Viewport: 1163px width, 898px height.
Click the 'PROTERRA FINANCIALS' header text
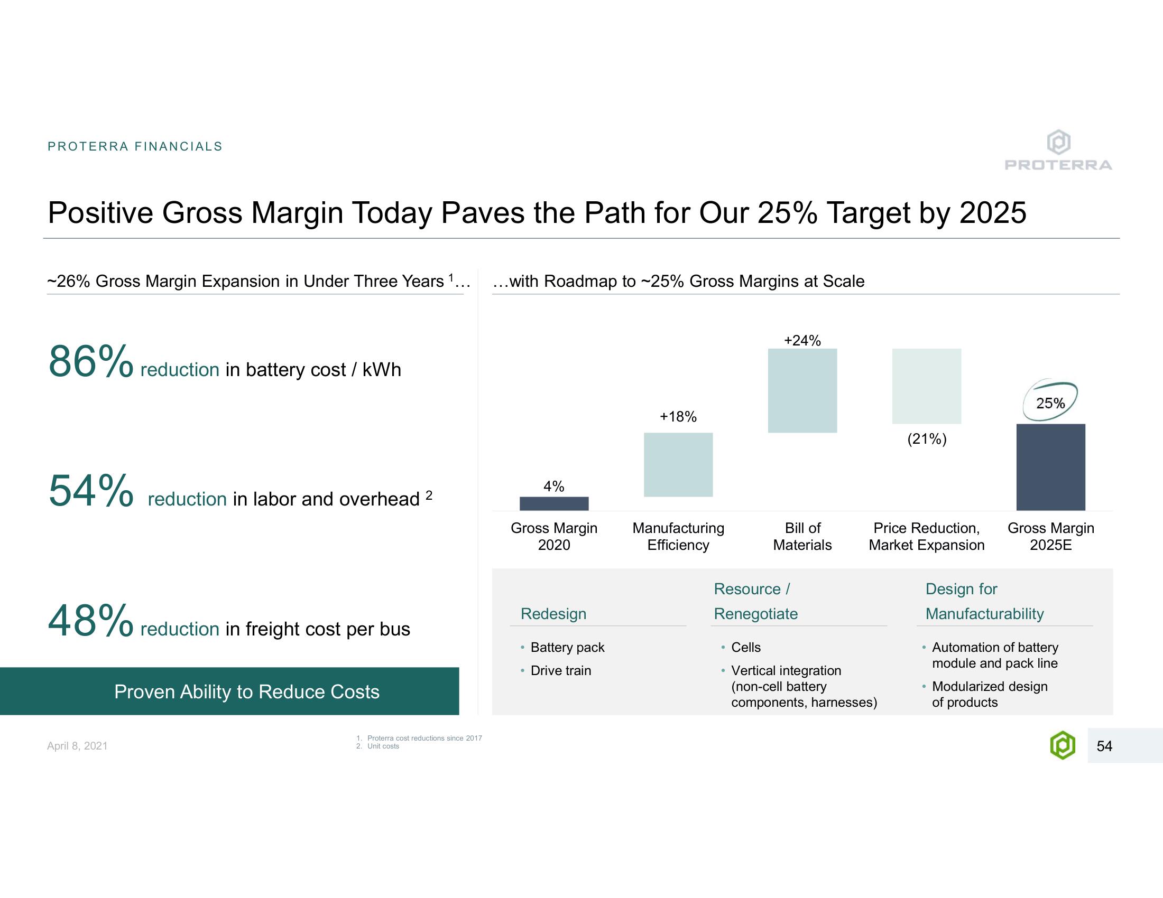(135, 146)
